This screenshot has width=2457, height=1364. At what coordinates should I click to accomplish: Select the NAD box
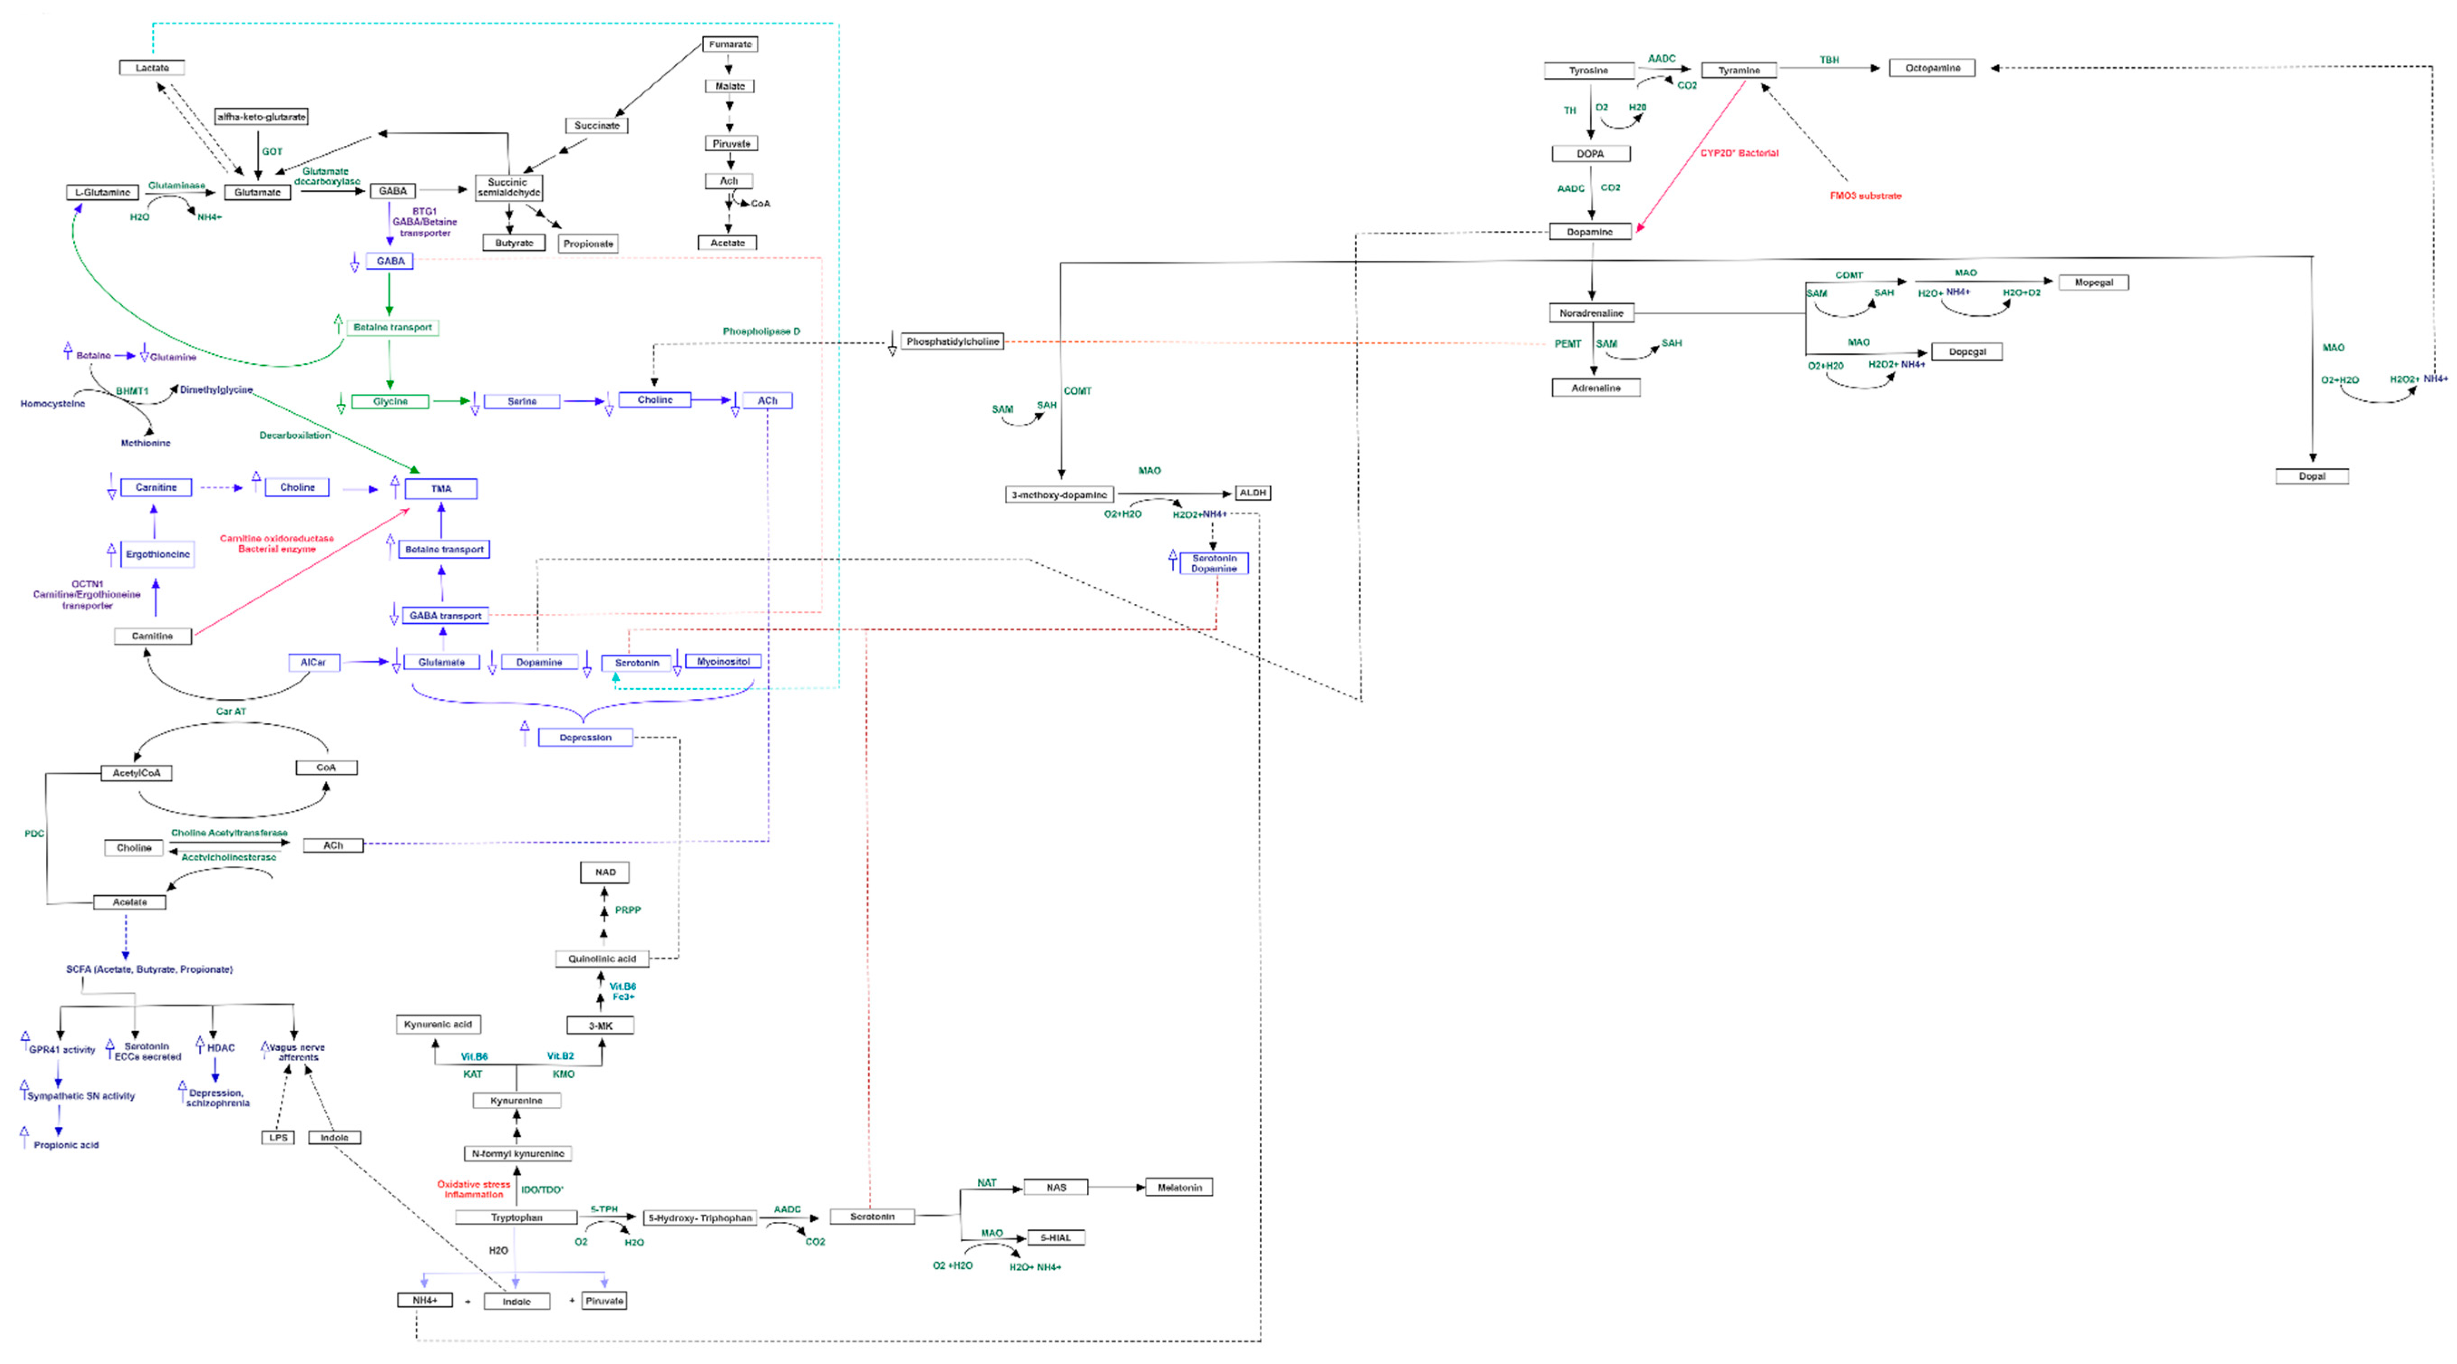pos(605,872)
